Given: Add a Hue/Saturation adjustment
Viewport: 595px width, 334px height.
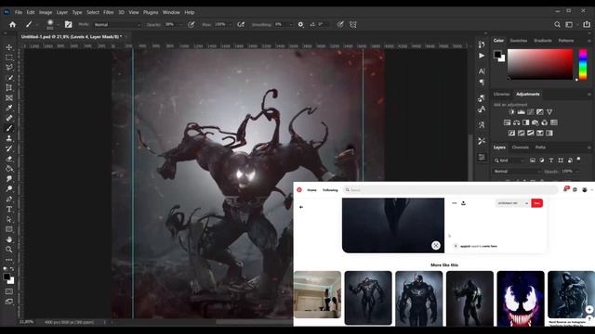Looking at the screenshot, I should [x=508, y=122].
